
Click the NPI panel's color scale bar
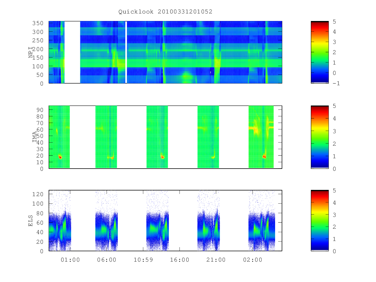320,52
